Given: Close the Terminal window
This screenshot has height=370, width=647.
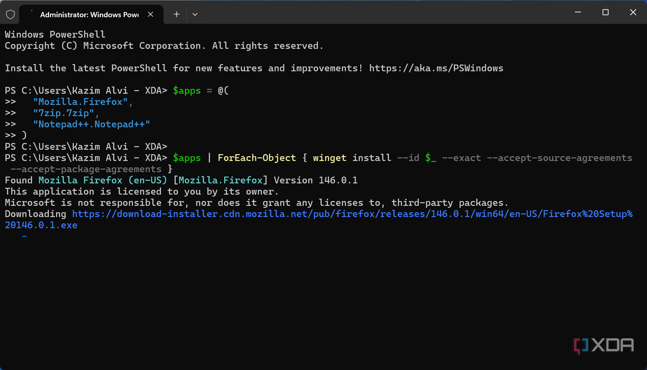Looking at the screenshot, I should pos(633,12).
